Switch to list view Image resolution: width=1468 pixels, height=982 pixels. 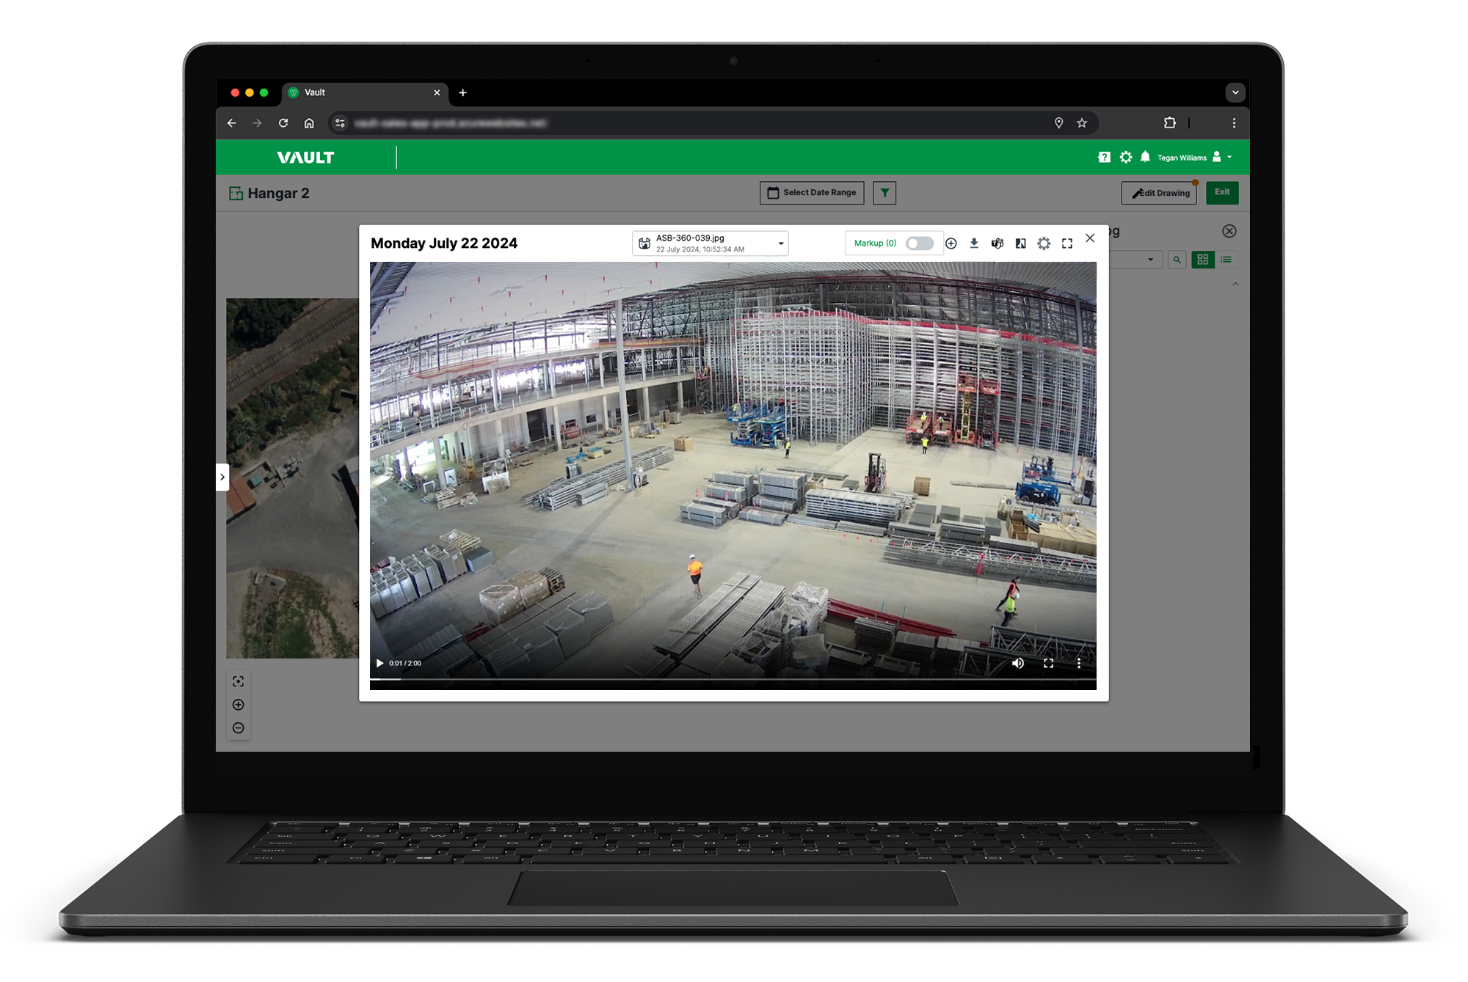point(1227,260)
